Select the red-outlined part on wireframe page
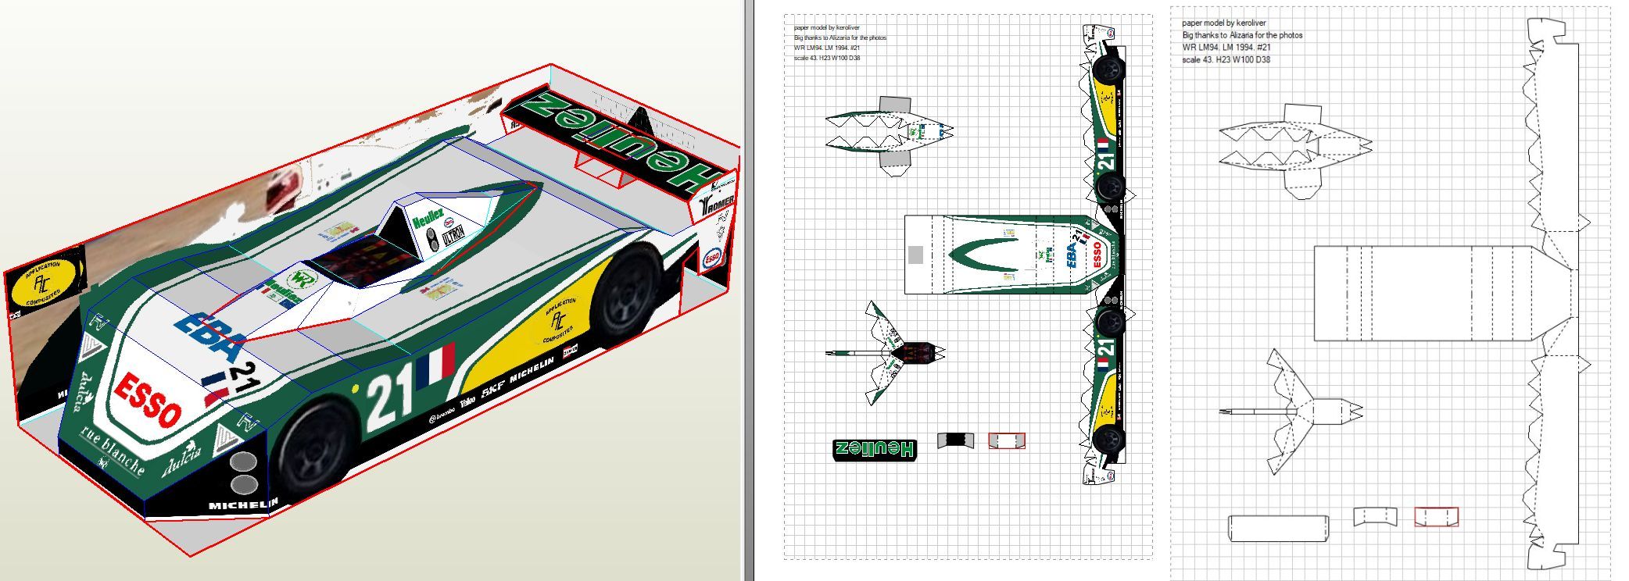The image size is (1629, 581). [x=1436, y=517]
